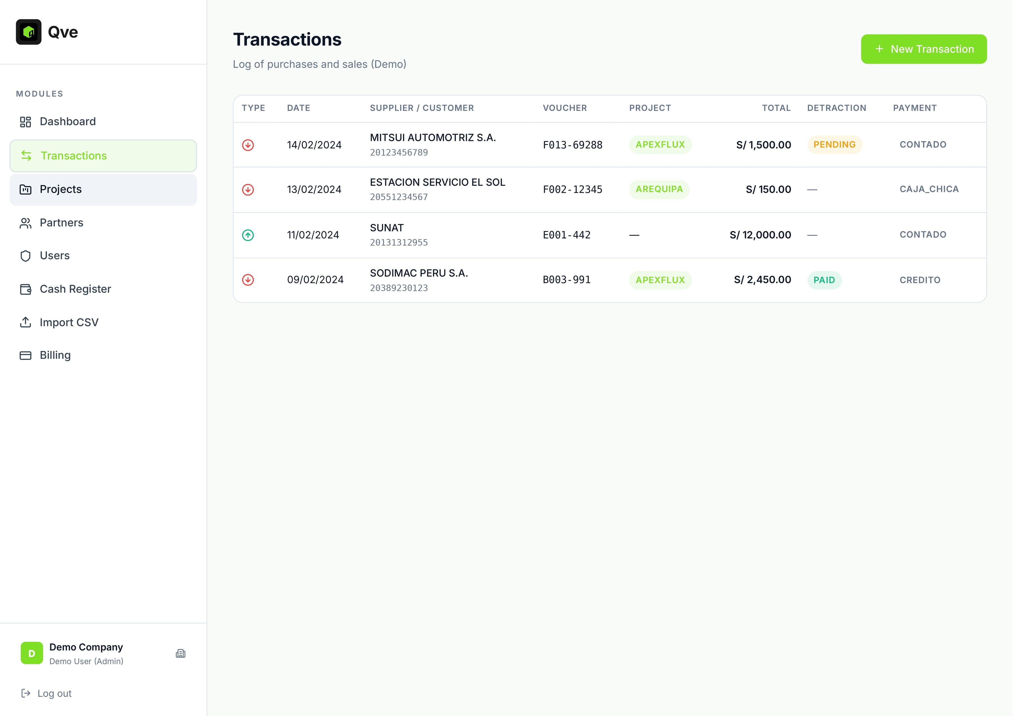
Task: Click the company switcher building icon
Action: click(181, 653)
